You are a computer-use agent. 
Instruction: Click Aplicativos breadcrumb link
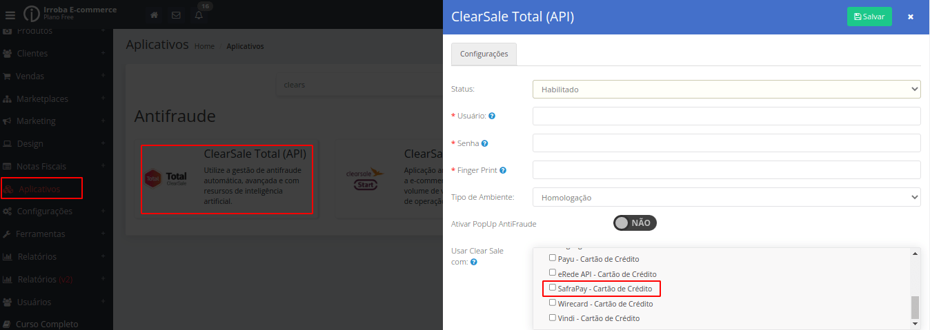(x=245, y=46)
